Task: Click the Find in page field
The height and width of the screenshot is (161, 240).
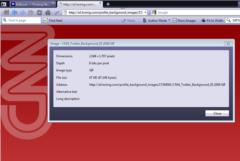Action: coord(21,20)
